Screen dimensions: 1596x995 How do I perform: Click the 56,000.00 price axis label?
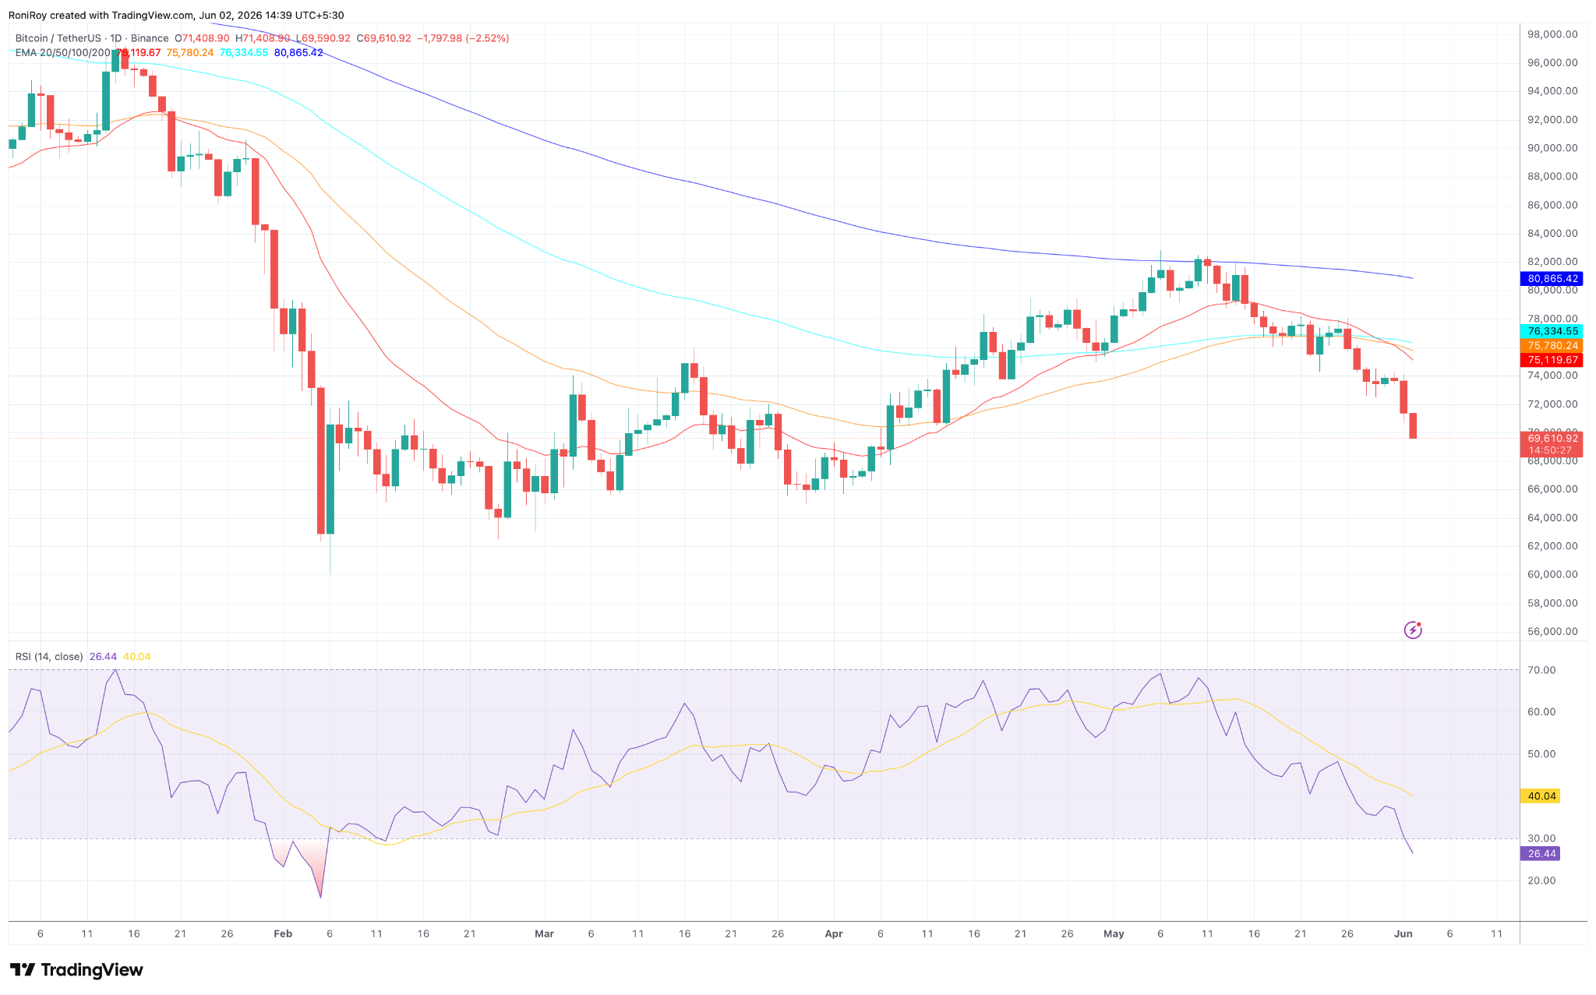coord(1552,632)
